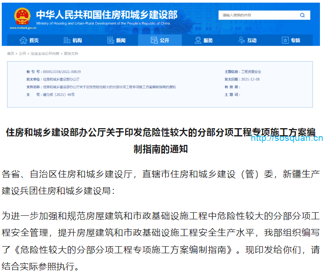The width and height of the screenshot is (327, 277).
Task: Click the 发文日期 label
Action: 231,79
